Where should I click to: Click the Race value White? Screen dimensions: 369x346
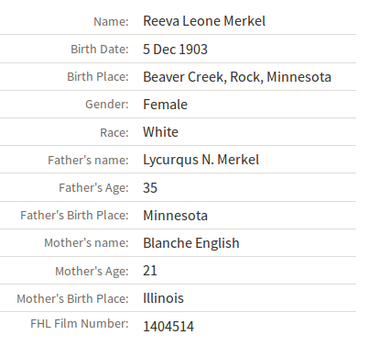click(x=160, y=132)
